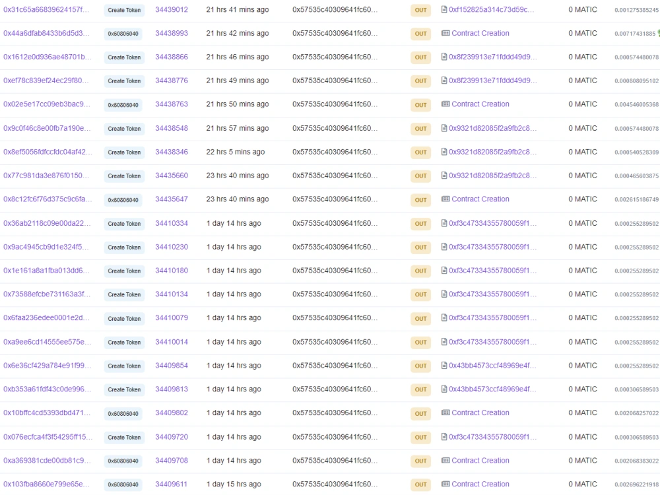Open address 0x43bb4573ccf48969e4f in block 34409854 row
This screenshot has height=495, width=660.
click(492, 366)
